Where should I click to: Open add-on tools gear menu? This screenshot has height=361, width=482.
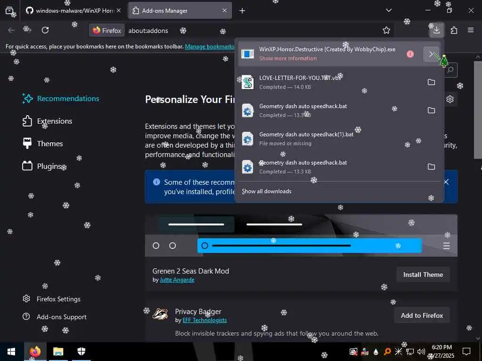[x=450, y=99]
